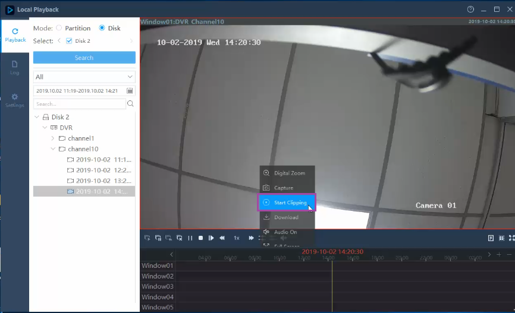Screen dimensions: 515x313
Task: Select the Partition mode radio button
Action: coord(59,28)
